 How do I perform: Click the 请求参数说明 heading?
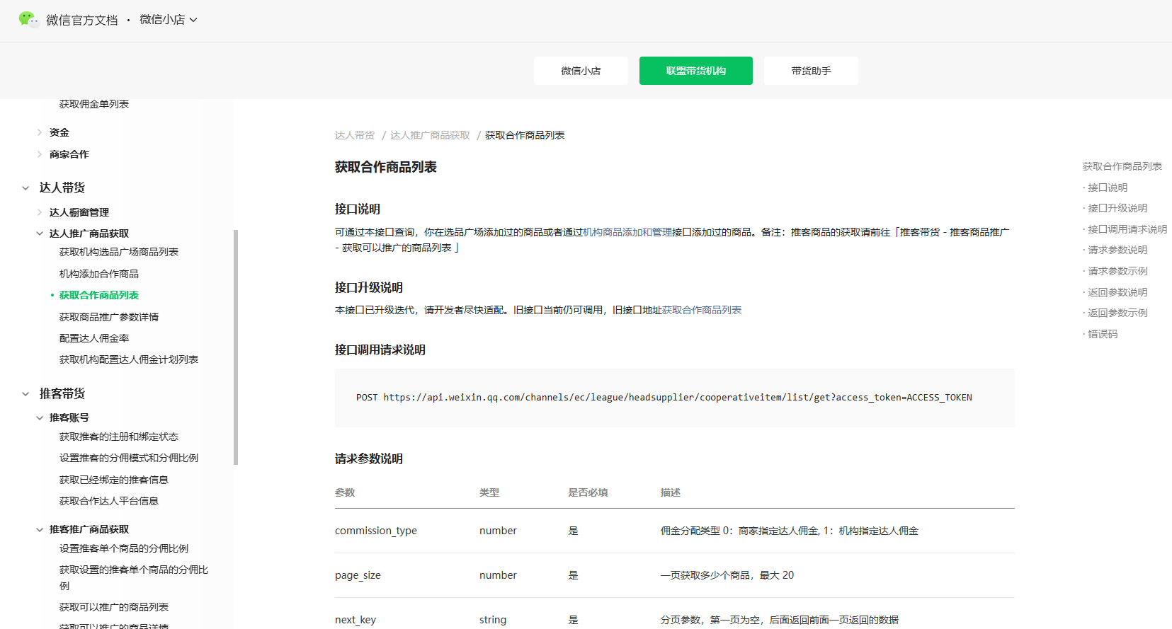369,458
